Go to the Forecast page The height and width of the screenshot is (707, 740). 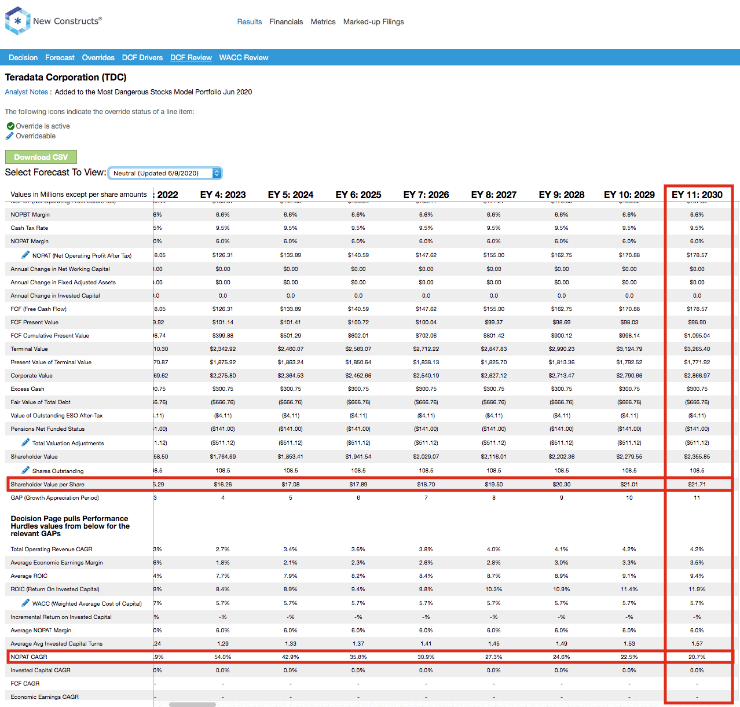point(60,57)
